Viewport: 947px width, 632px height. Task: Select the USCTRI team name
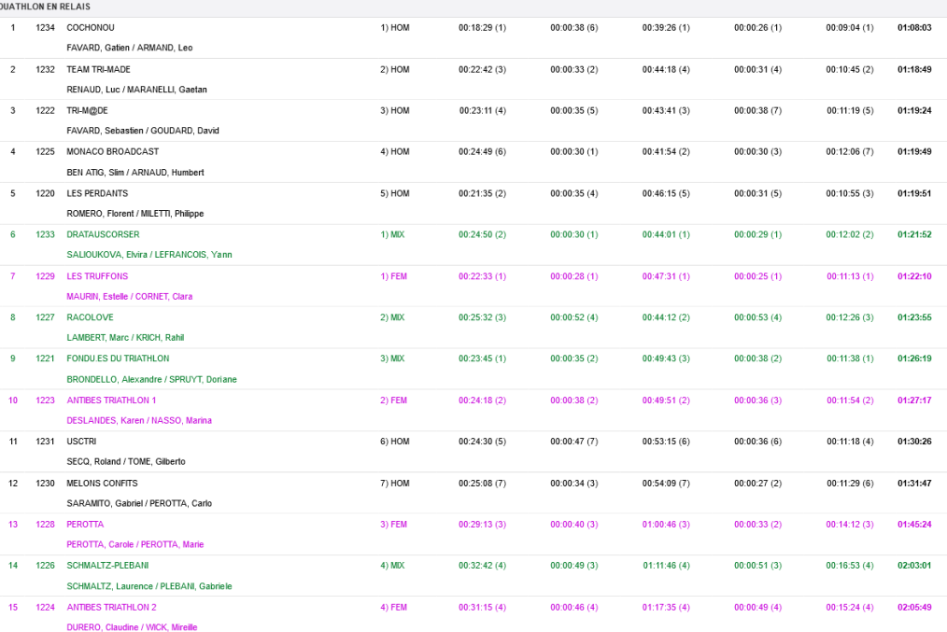click(81, 442)
